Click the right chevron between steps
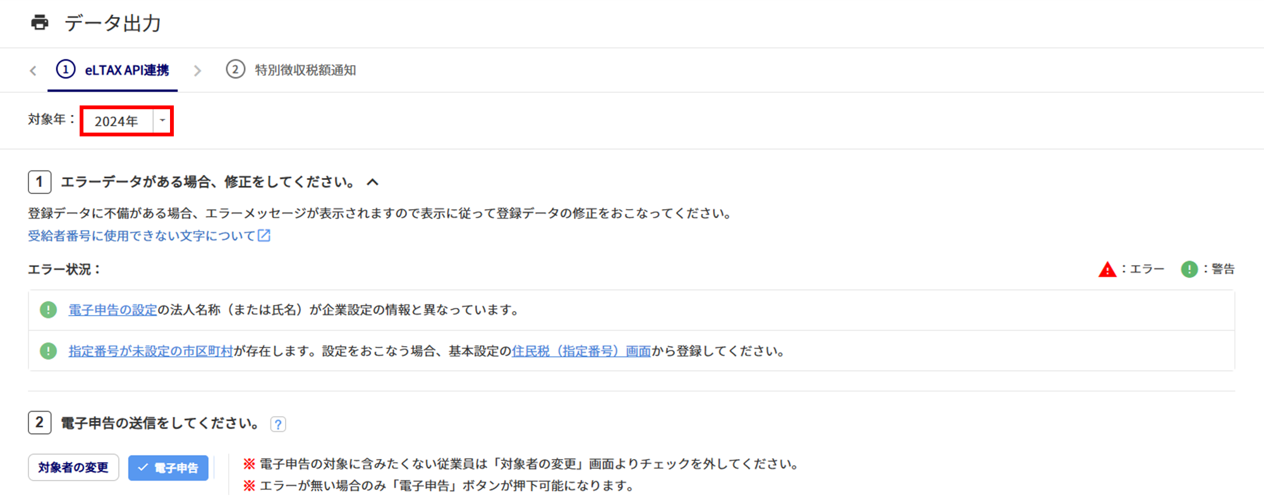 (x=198, y=71)
